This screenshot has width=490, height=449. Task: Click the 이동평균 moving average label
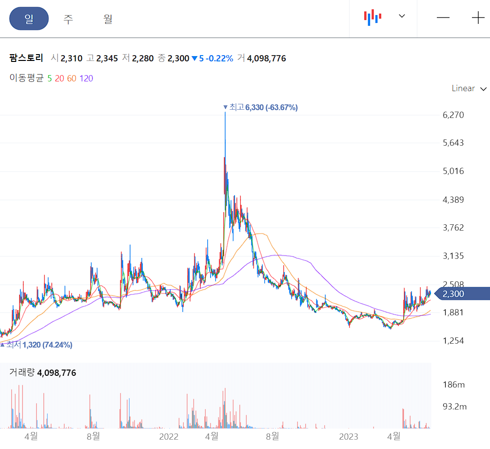point(26,78)
